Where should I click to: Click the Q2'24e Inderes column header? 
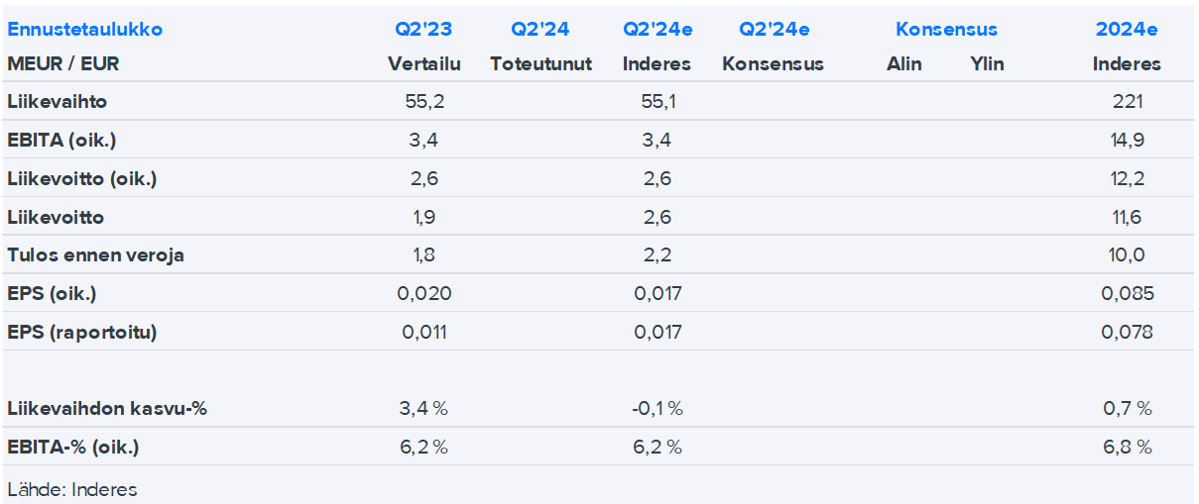[658, 29]
